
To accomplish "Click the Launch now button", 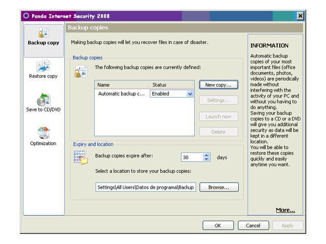I will [x=219, y=116].
